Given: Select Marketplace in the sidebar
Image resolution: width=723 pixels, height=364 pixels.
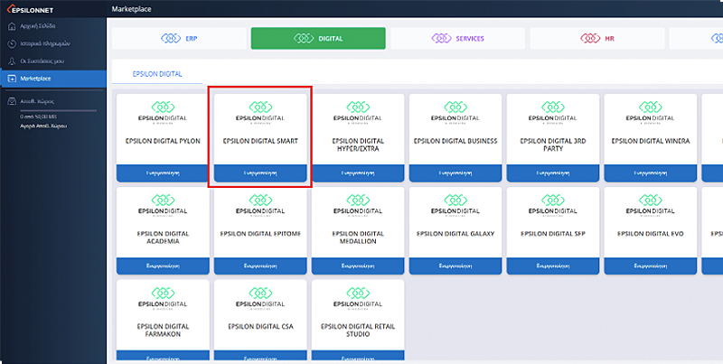Looking at the screenshot, I should point(53,79).
